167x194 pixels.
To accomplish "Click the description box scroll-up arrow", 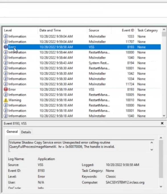I will (152, 143).
